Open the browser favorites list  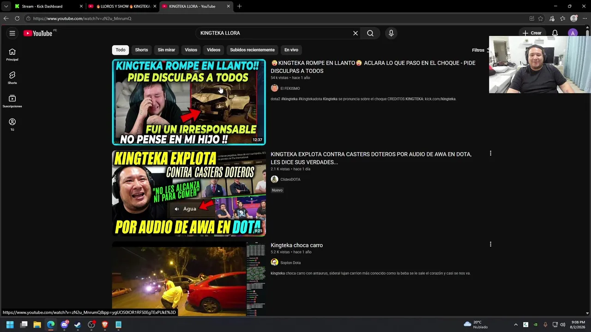point(562,18)
